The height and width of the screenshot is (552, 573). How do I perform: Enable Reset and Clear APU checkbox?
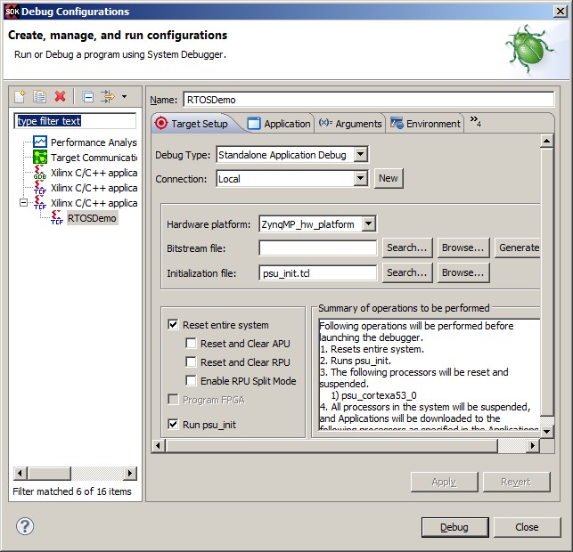click(x=191, y=343)
